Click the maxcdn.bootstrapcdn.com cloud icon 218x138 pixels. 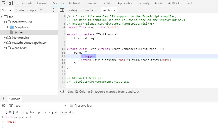[9, 43]
